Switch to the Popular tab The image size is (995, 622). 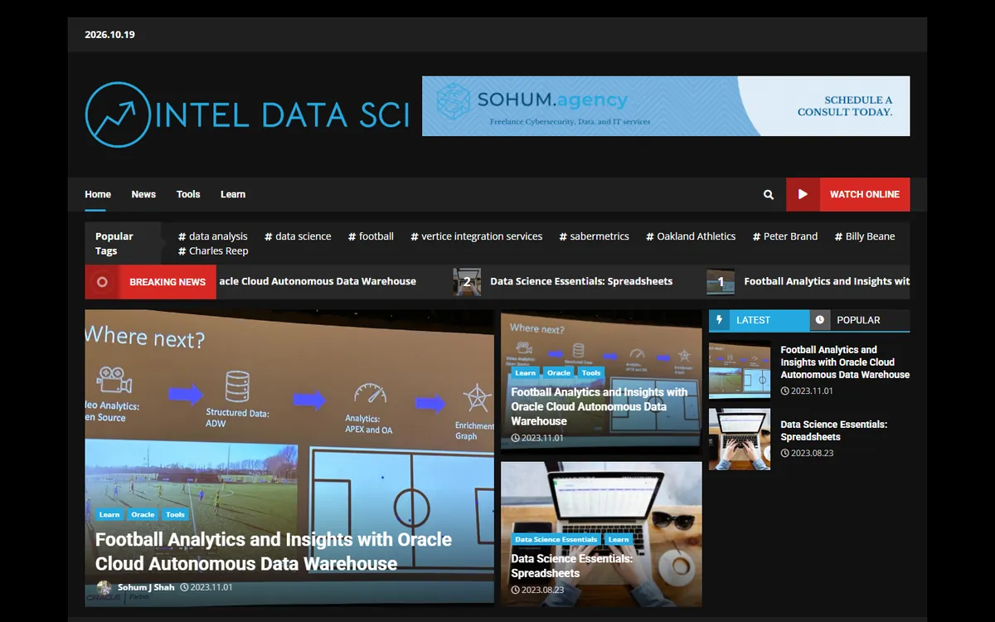click(x=860, y=320)
